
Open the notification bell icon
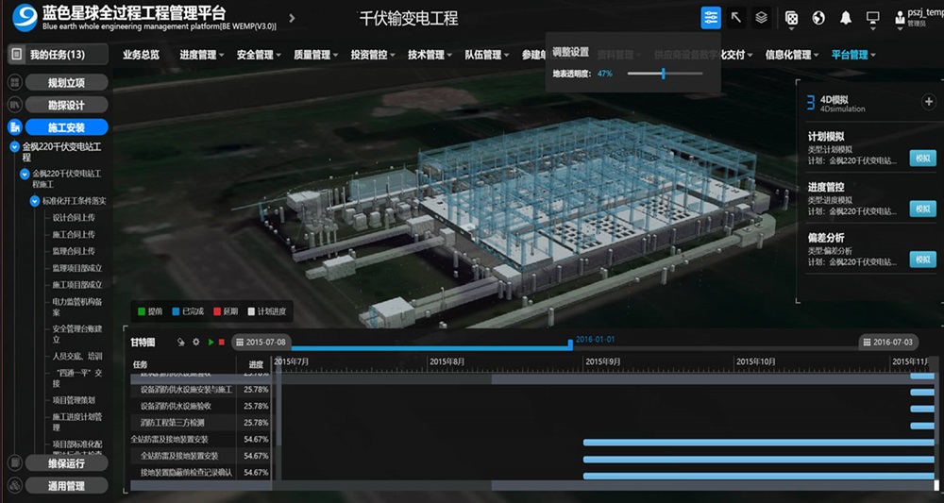click(846, 17)
